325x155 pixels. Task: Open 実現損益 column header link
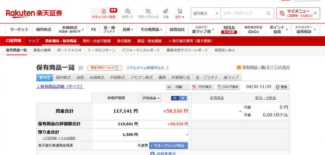217,98
